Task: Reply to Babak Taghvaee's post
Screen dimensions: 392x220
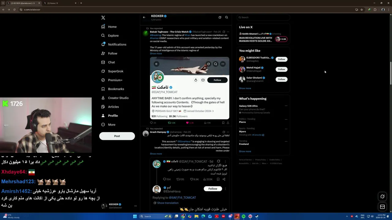Action: 153,123
